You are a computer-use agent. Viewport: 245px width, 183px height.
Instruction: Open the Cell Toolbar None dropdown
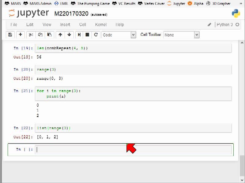pos(181,35)
